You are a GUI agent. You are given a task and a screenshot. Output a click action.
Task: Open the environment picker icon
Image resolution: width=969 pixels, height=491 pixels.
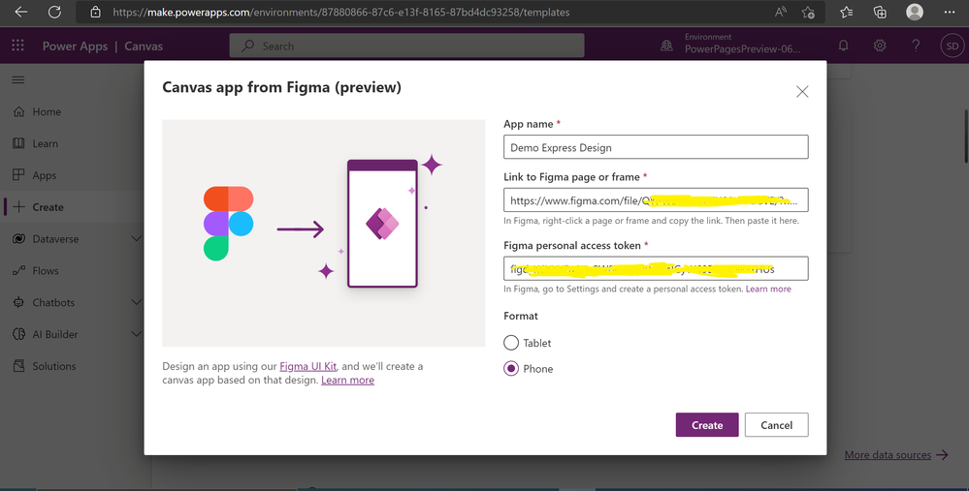666,45
